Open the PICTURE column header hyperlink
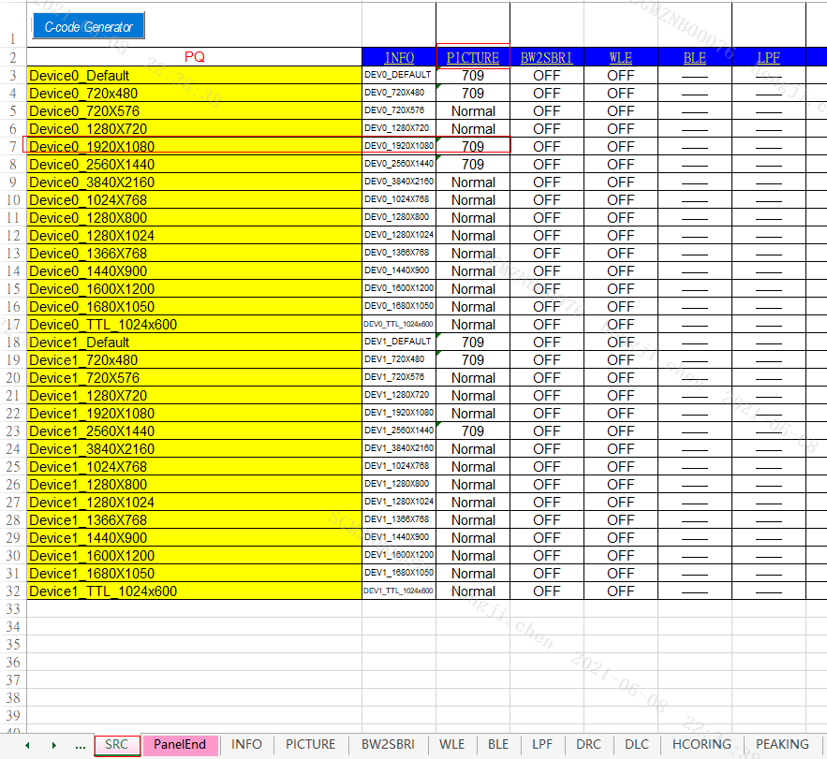This screenshot has width=827, height=759. click(472, 57)
